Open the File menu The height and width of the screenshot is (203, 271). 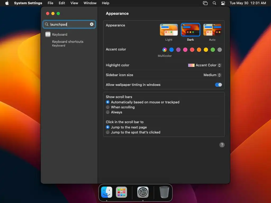coord(51,3)
